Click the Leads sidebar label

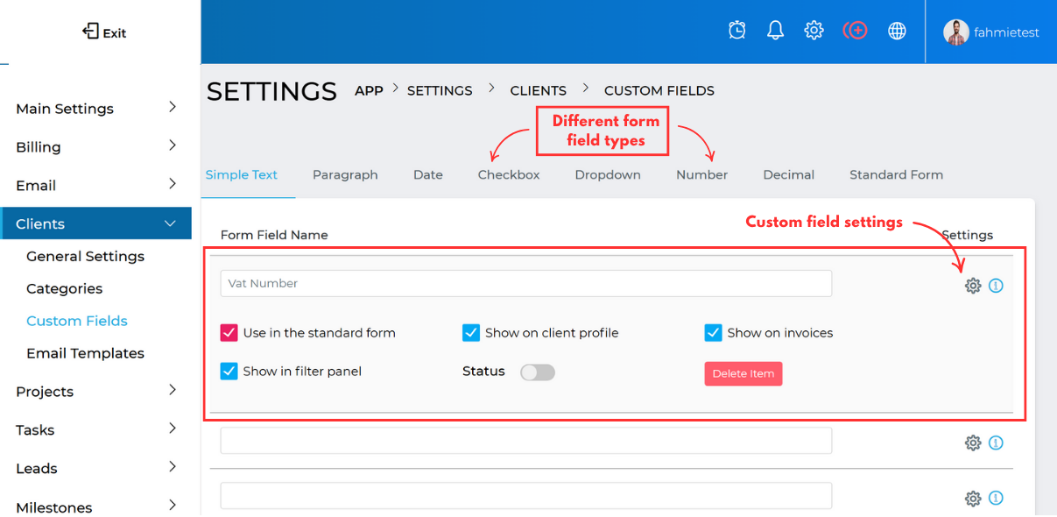coord(37,469)
